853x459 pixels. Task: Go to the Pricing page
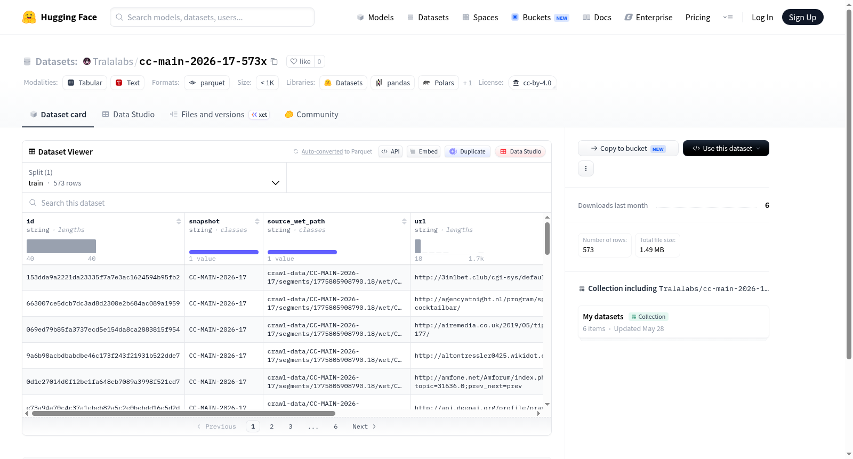tap(698, 17)
